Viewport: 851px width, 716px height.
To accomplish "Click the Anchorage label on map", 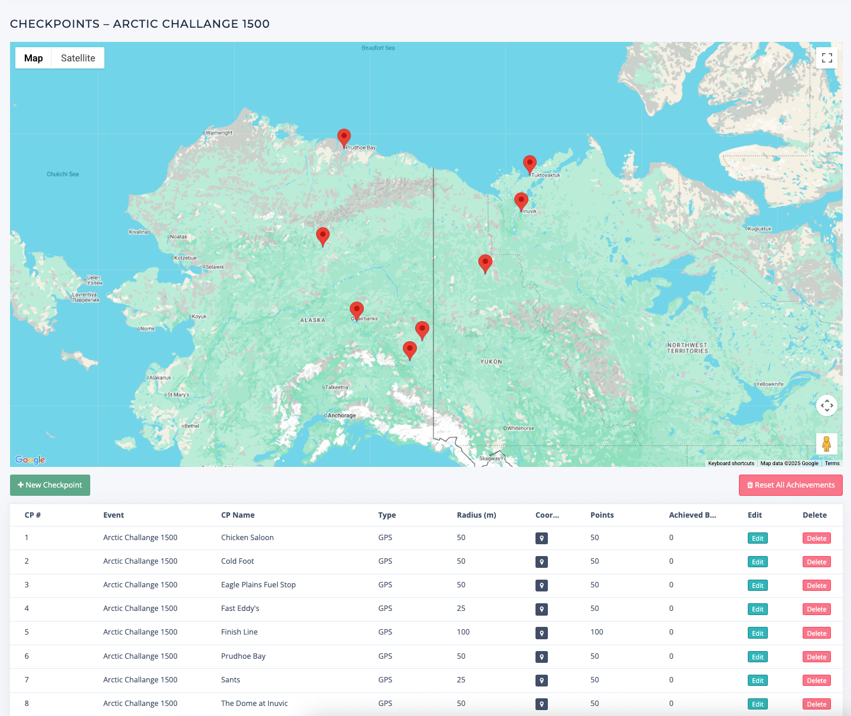I will click(x=341, y=416).
